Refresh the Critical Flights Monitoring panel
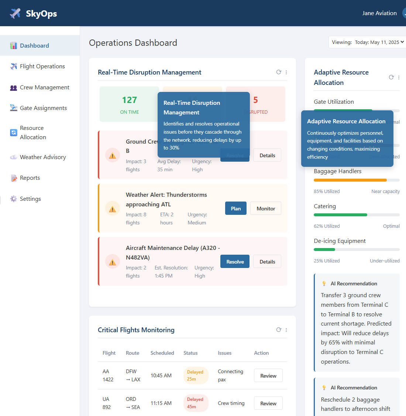Viewport: 406px width, 416px height. (279, 330)
